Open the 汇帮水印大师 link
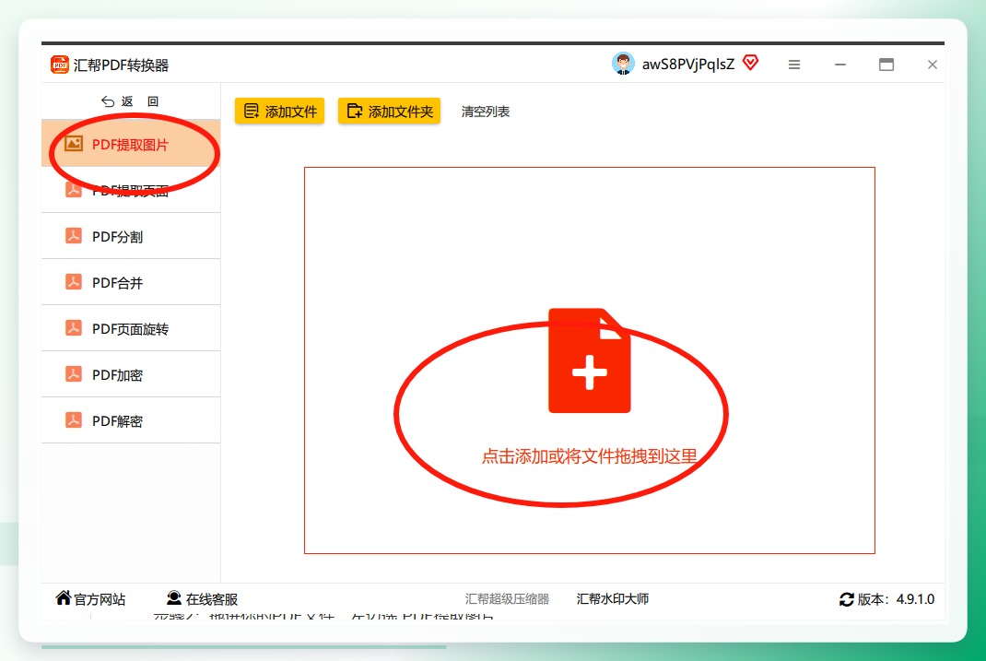 [613, 598]
